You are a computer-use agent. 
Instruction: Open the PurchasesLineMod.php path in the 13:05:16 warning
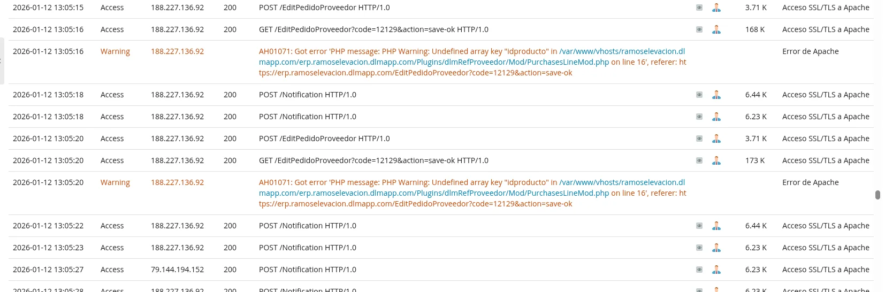tap(433, 62)
